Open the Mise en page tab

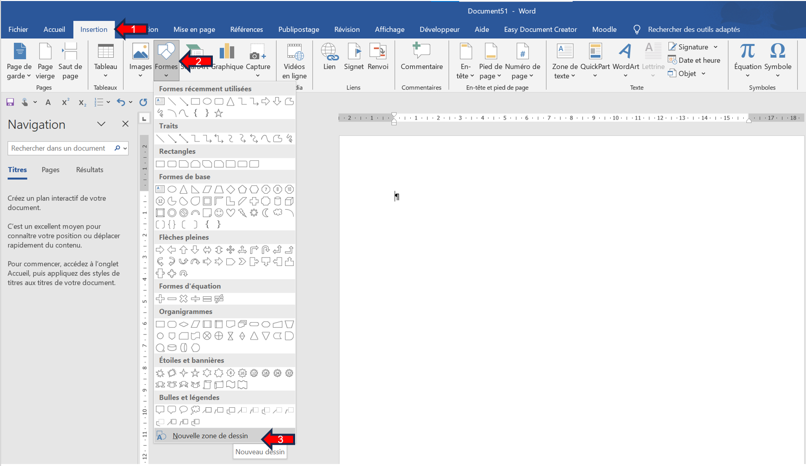click(194, 29)
